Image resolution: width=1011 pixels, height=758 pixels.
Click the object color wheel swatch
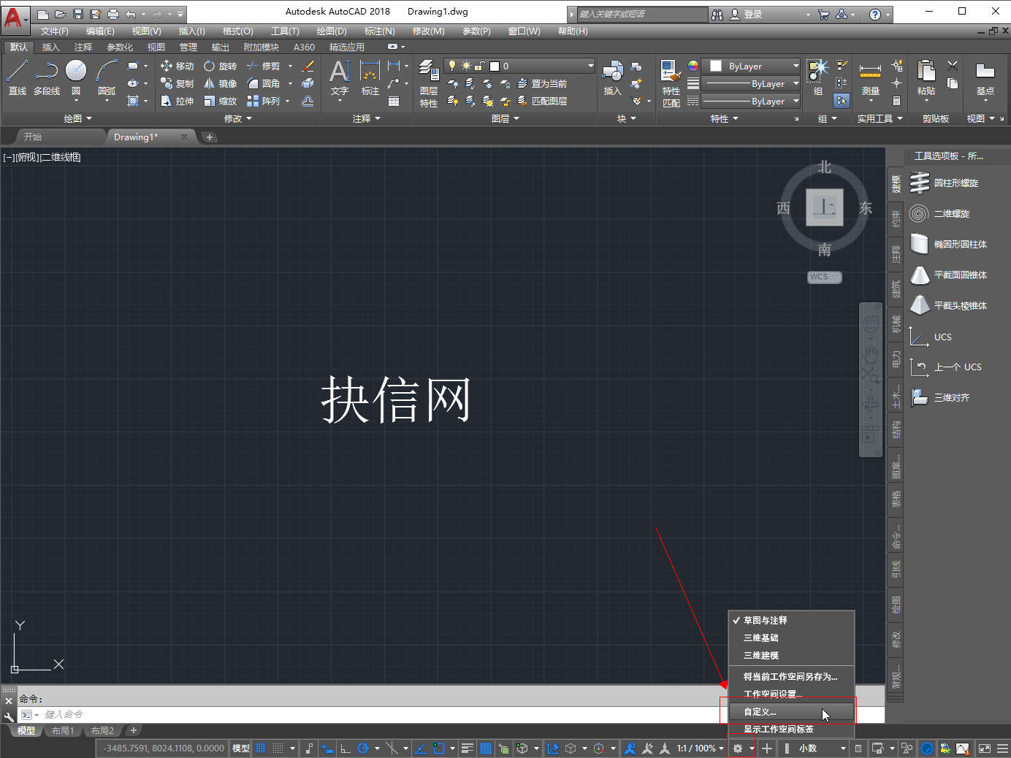tap(693, 66)
